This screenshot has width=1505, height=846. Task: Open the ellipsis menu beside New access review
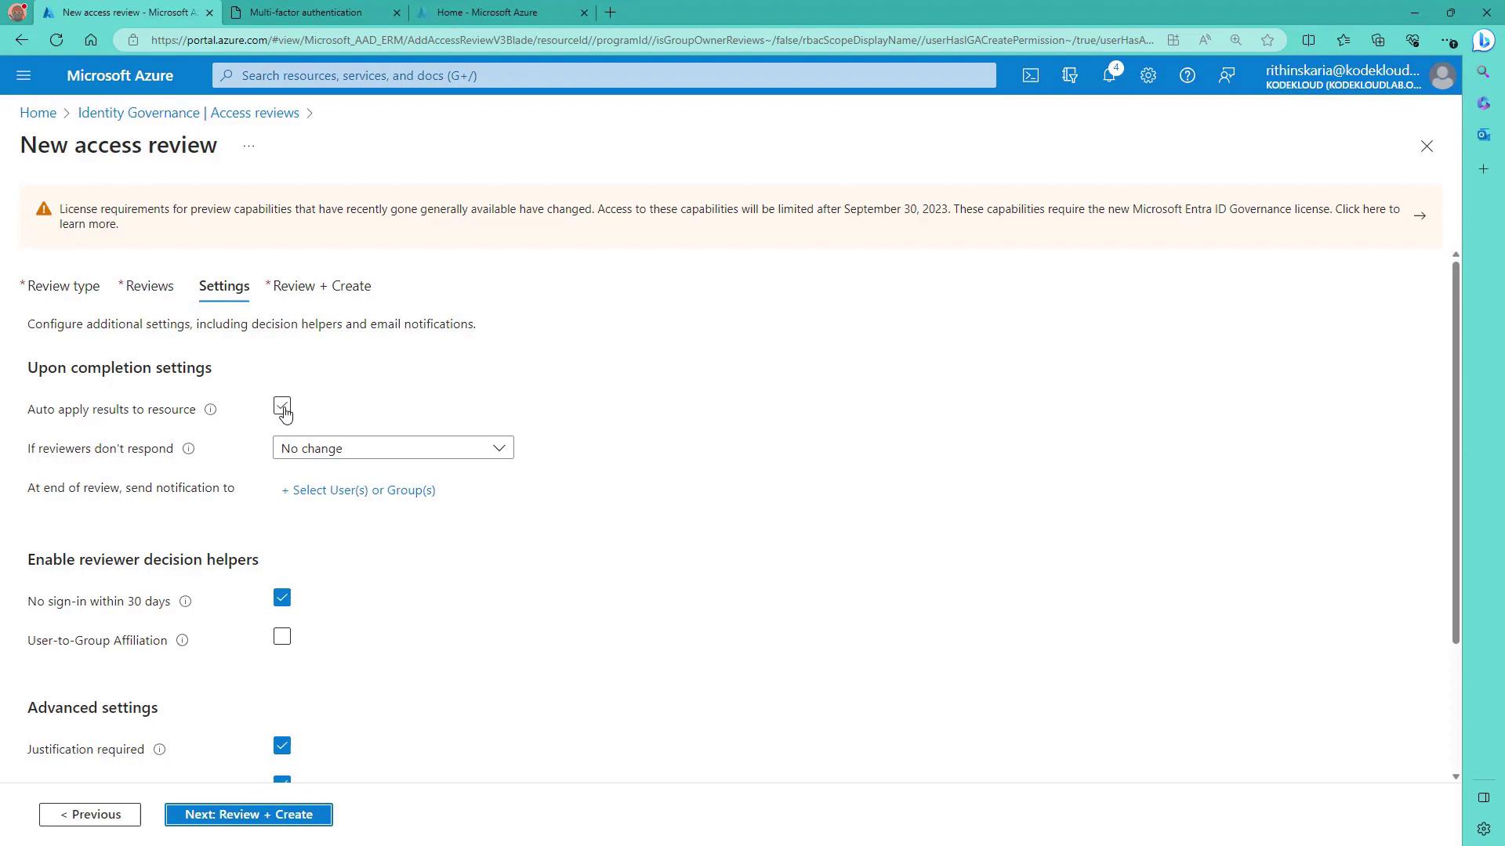(248, 146)
